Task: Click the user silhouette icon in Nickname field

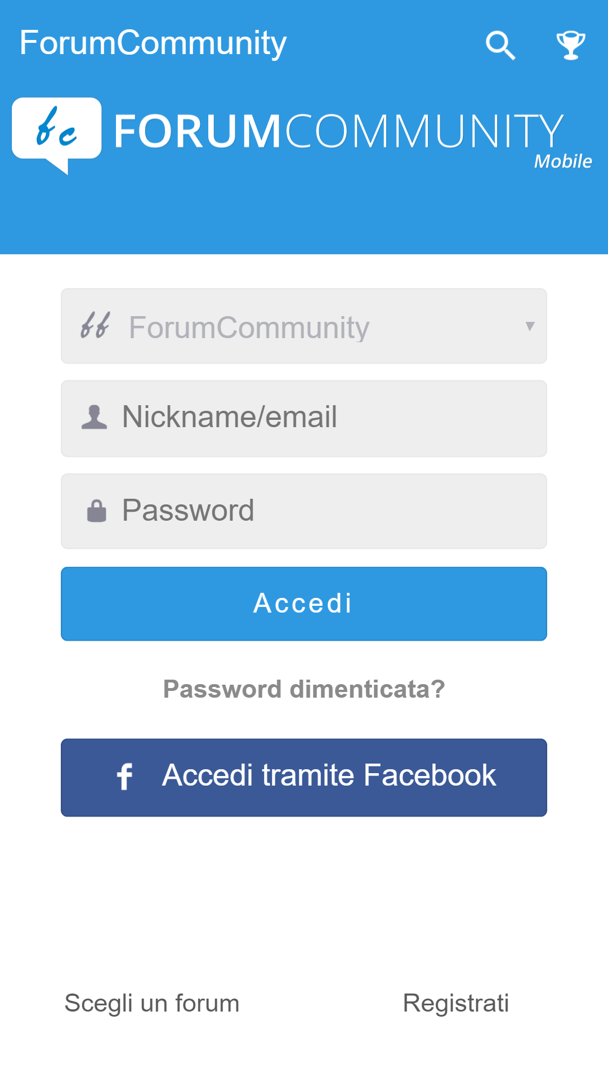Action: point(96,418)
